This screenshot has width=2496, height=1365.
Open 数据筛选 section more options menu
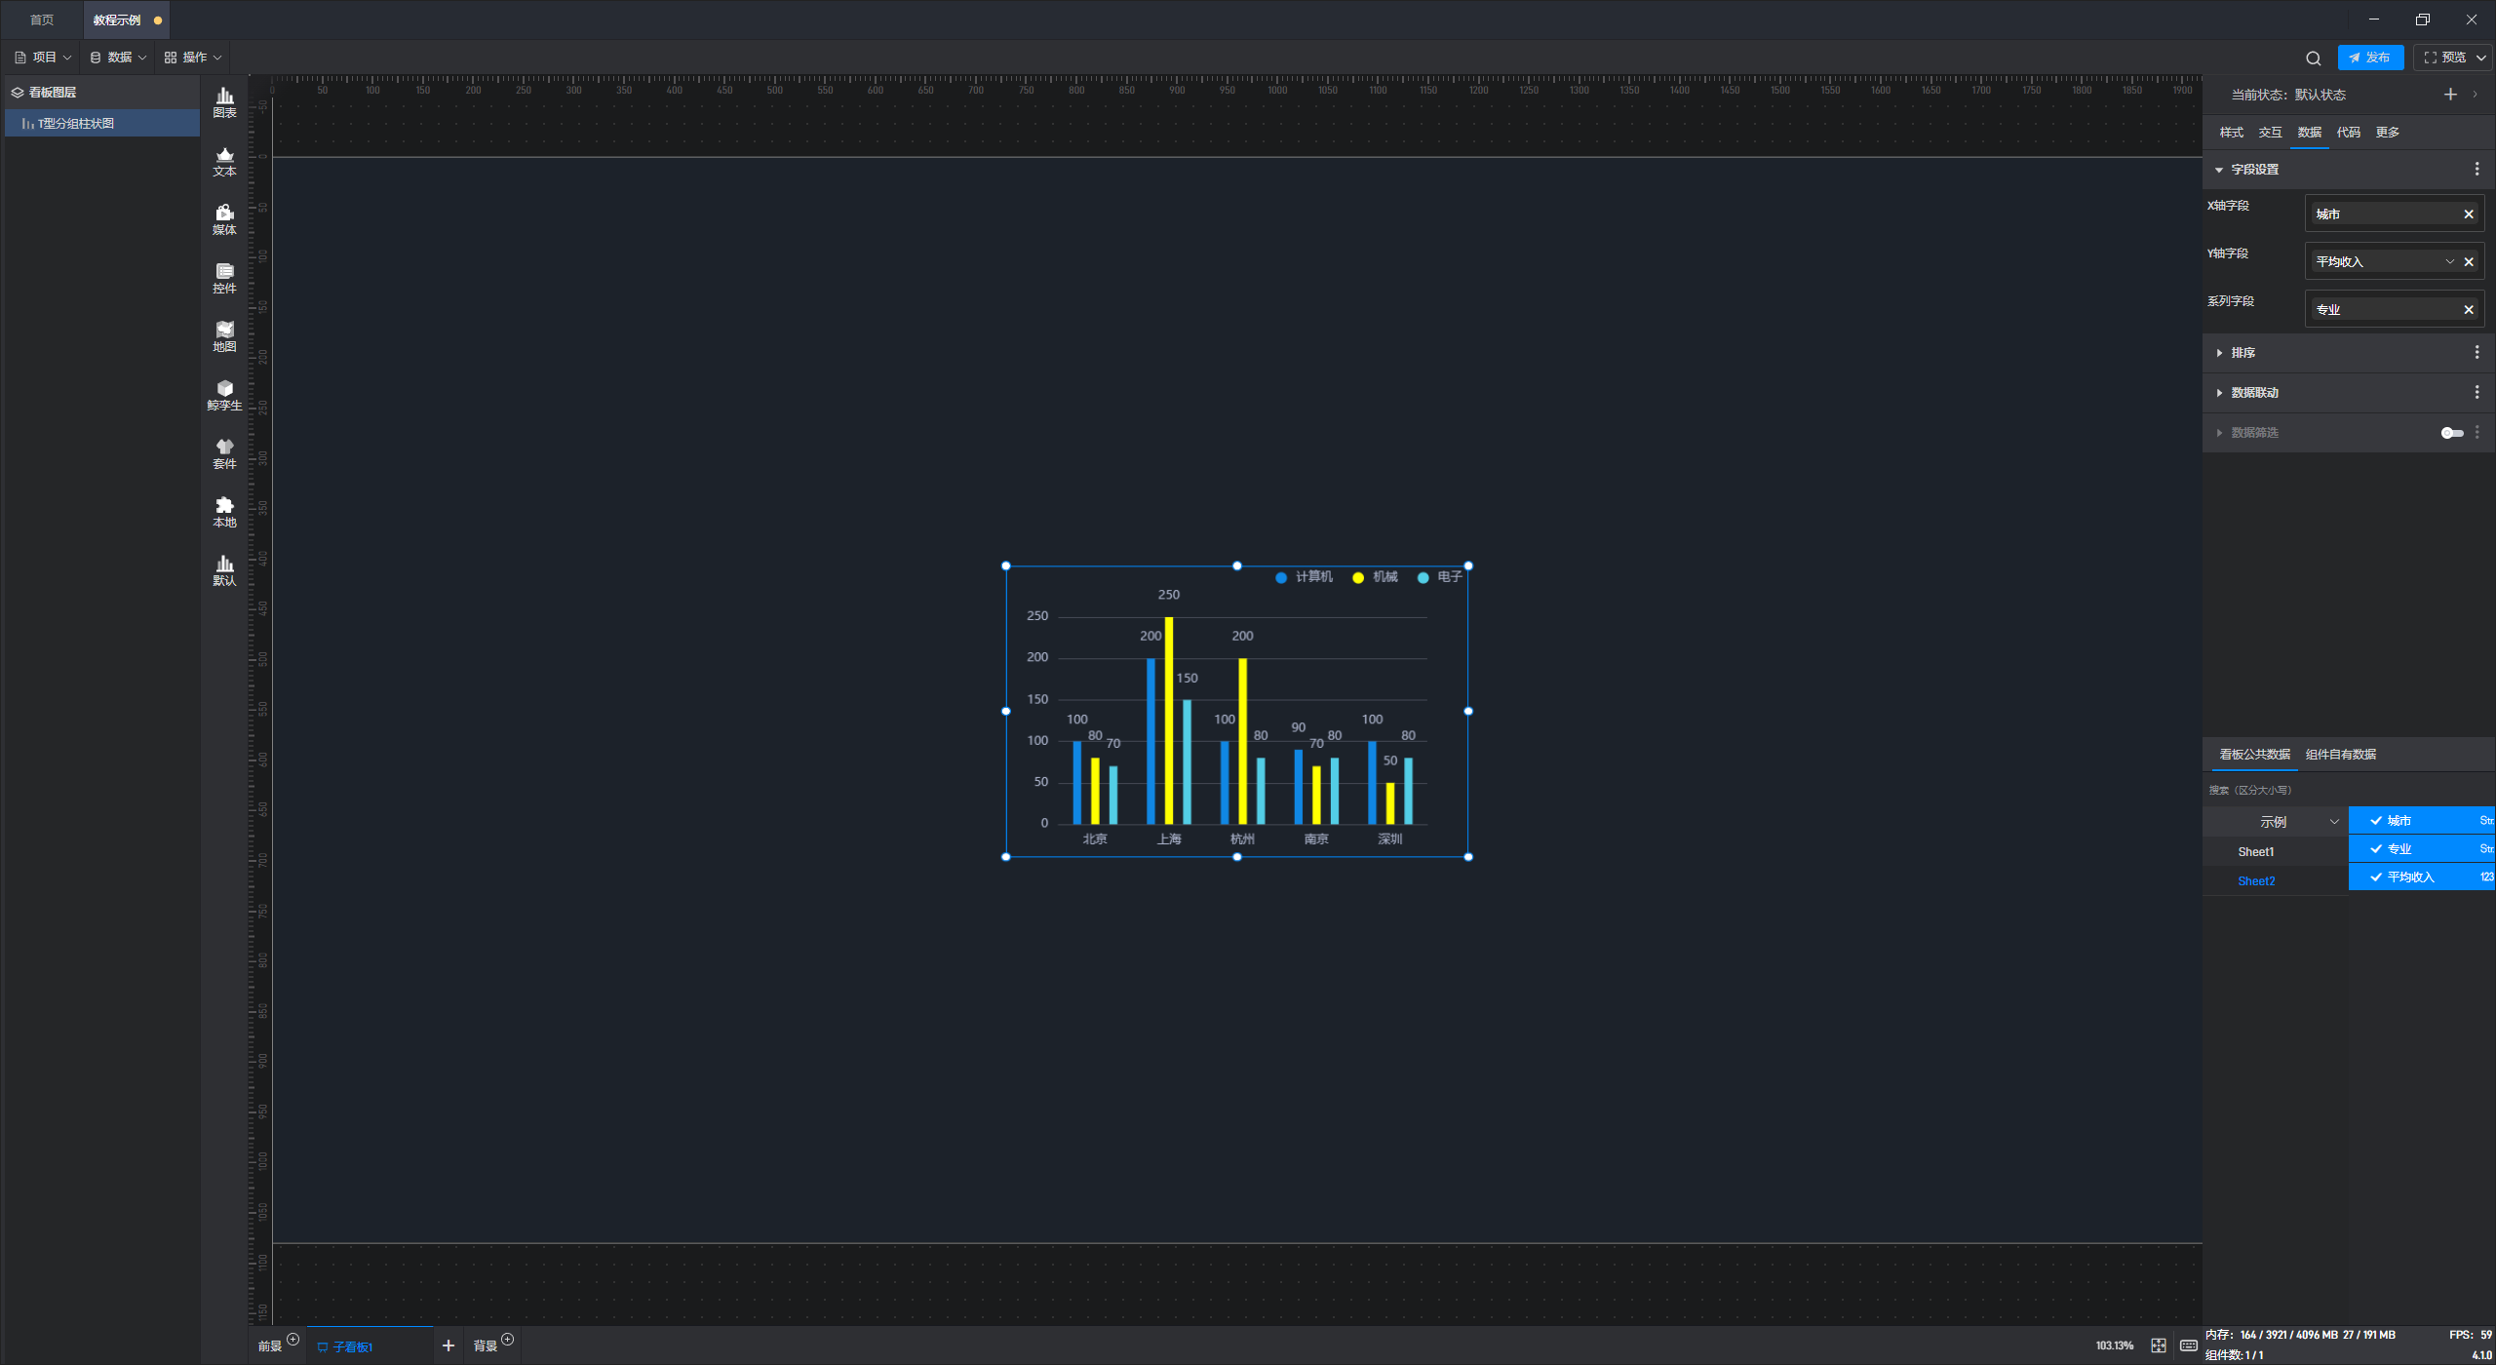pyautogui.click(x=2476, y=433)
